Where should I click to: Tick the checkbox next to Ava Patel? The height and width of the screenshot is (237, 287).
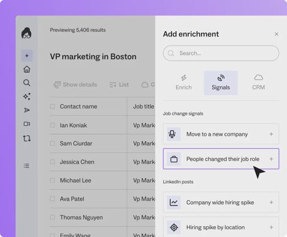click(x=53, y=199)
